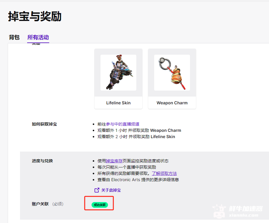
Task: Click the 如何获取掉宝 section label
Action: point(44,124)
